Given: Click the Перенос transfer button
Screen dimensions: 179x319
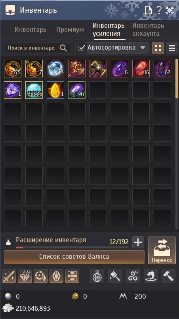Looking at the screenshot, I should point(162,250).
